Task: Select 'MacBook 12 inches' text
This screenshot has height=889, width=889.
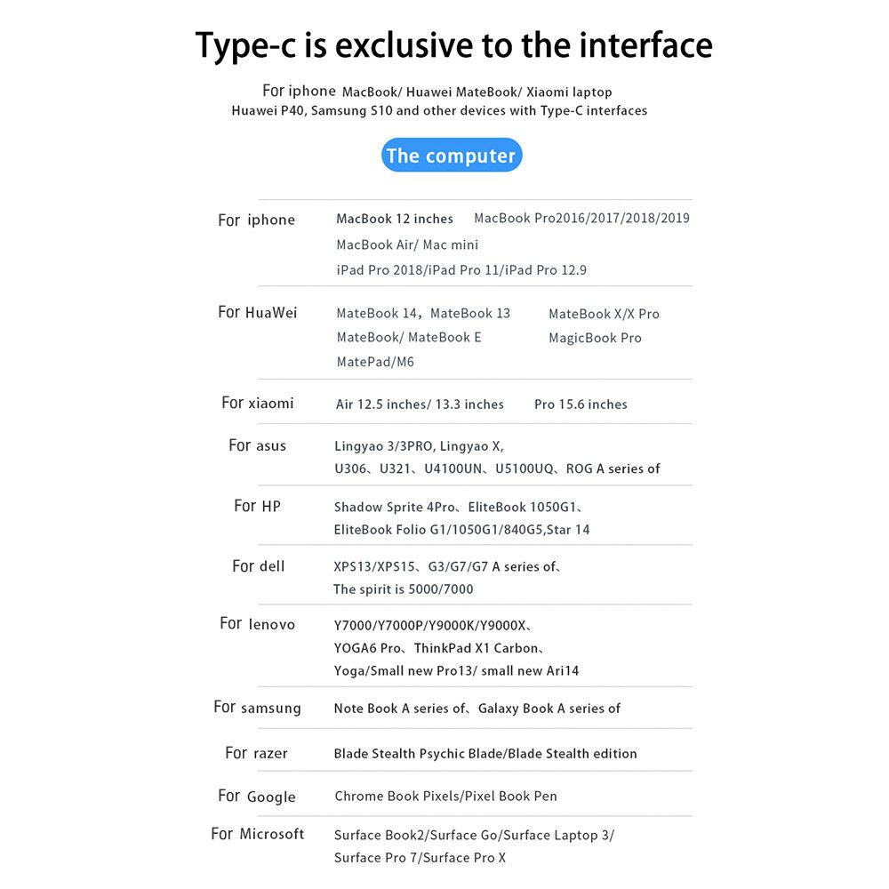Action: pyautogui.click(x=395, y=219)
